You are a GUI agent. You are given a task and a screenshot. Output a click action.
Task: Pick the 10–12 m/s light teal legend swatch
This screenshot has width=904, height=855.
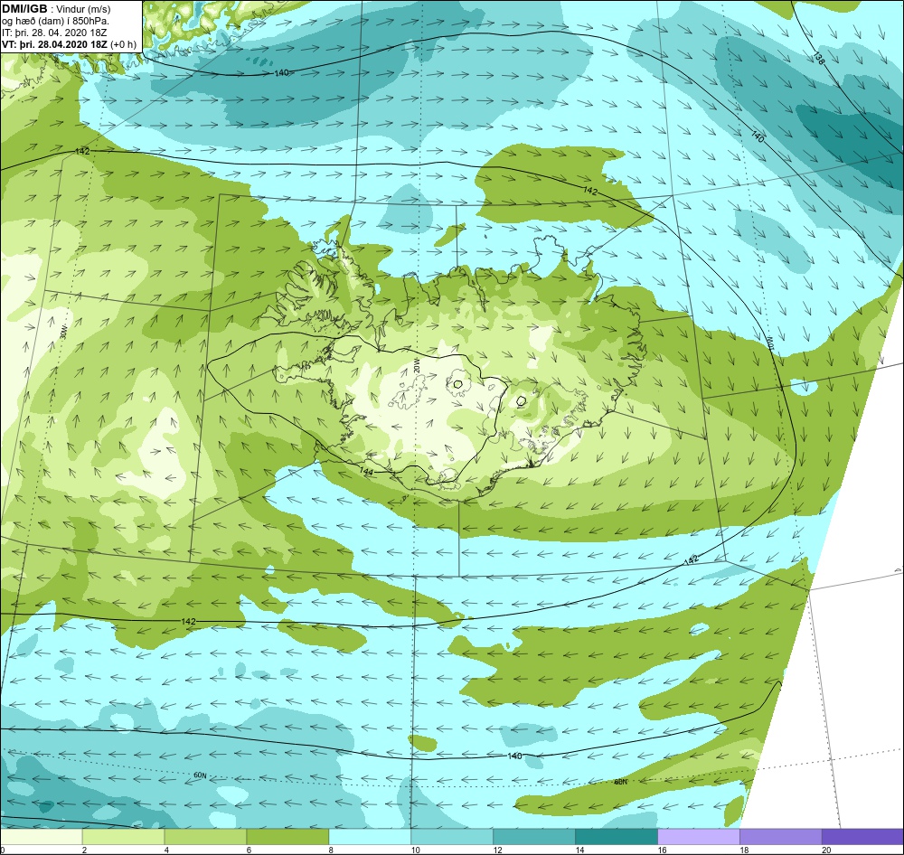452,836
